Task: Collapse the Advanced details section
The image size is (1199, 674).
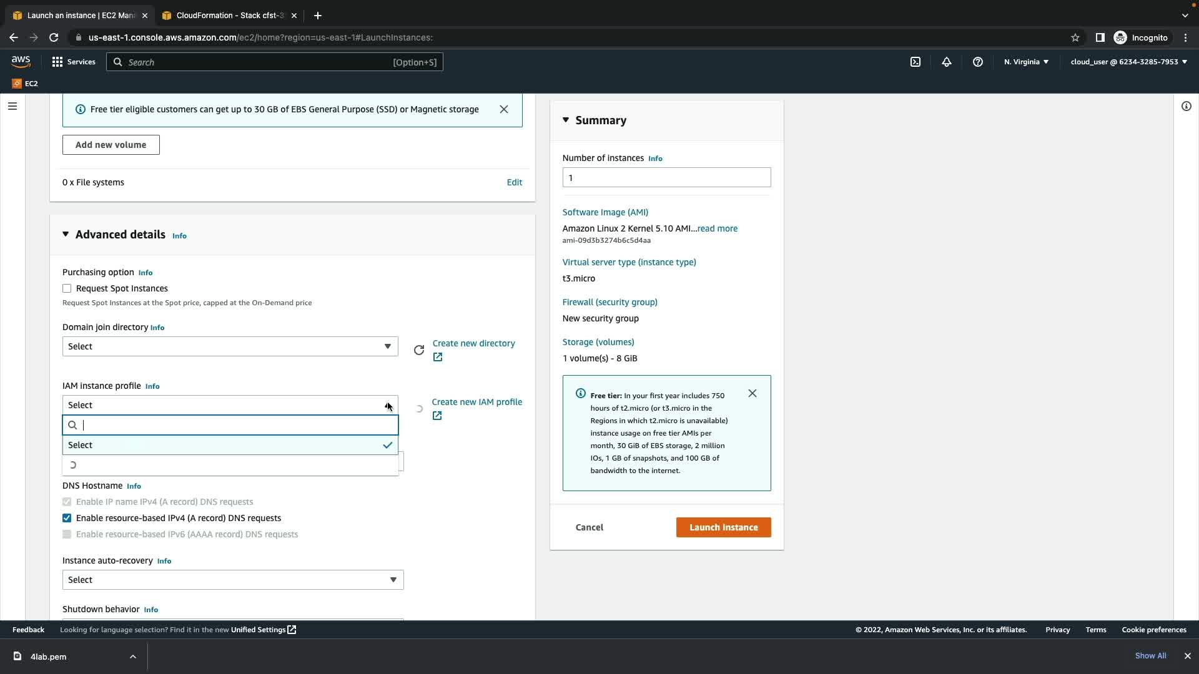Action: [66, 235]
